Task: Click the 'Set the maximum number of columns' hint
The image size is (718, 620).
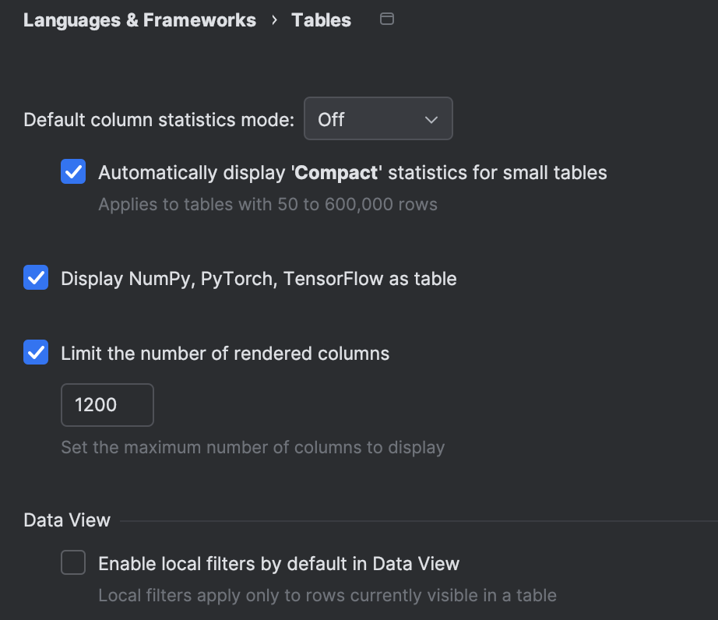Action: click(x=252, y=447)
